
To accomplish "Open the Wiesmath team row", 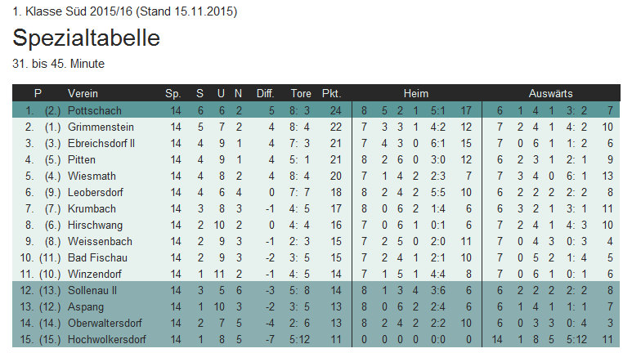I will coord(92,176).
